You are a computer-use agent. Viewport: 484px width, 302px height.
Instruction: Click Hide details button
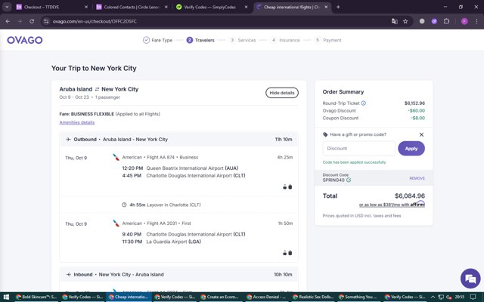click(282, 93)
